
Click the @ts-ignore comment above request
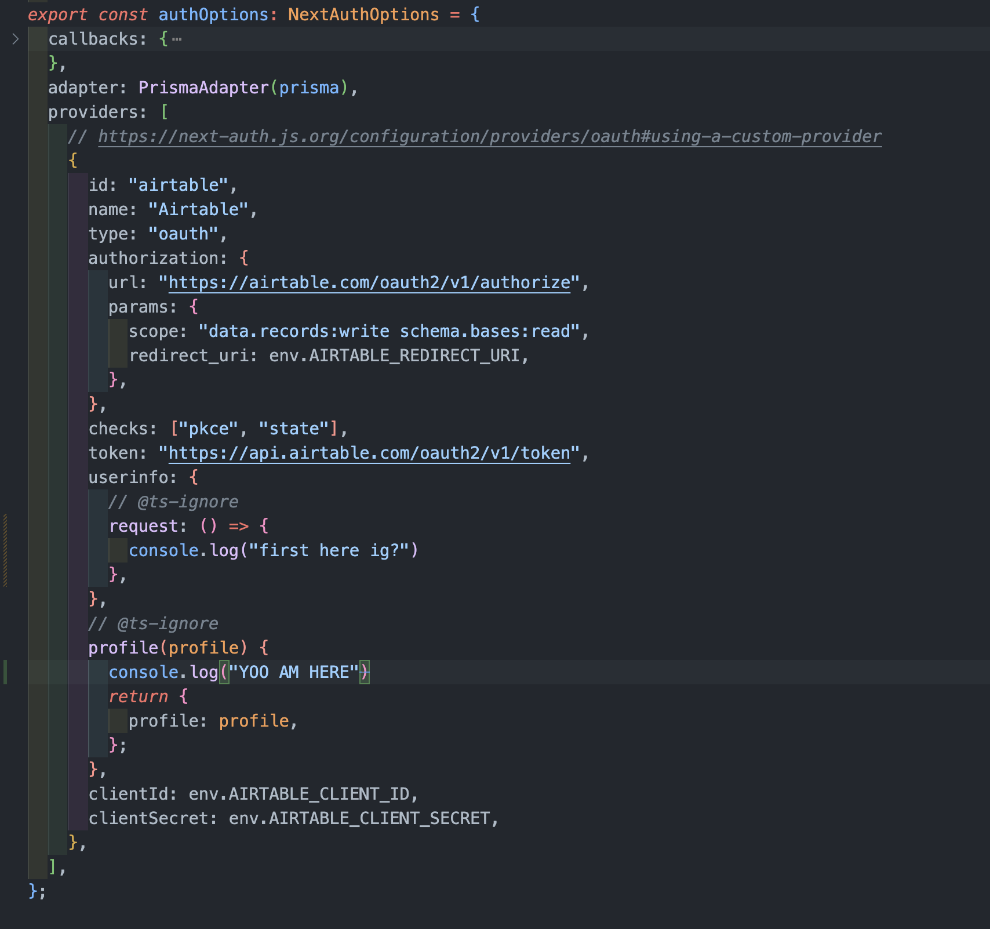click(x=173, y=502)
